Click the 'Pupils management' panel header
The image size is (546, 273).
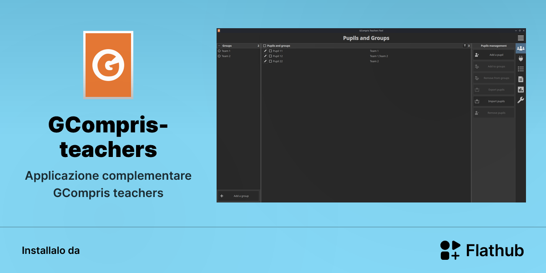click(x=494, y=45)
